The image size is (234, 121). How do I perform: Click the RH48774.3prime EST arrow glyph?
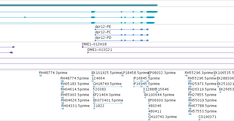tap(40, 76)
